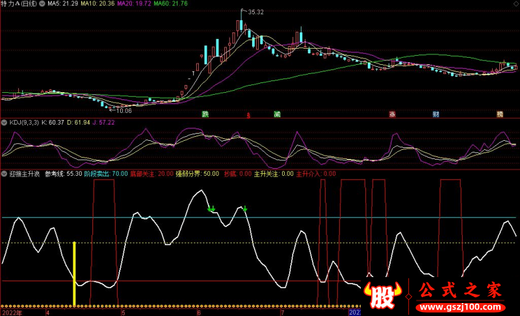Click the red 涨 marker icon
The height and width of the screenshot is (316, 520).
(393, 114)
